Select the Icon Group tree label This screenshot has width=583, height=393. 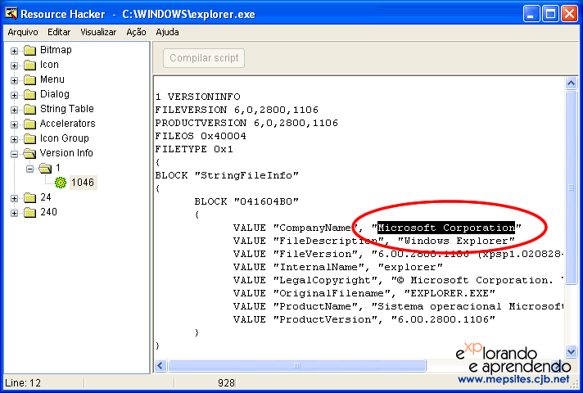click(x=65, y=138)
